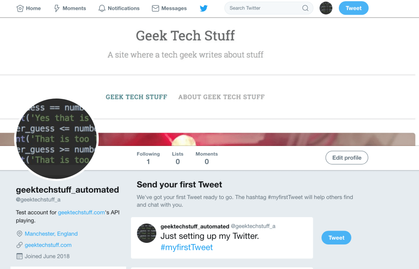Click the blue Tweet button in navbar

353,8
